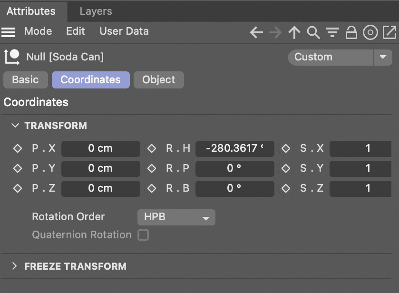Lock the Attribute Manager with the padlock icon

click(x=351, y=32)
